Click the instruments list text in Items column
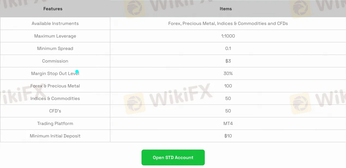 (228, 23)
